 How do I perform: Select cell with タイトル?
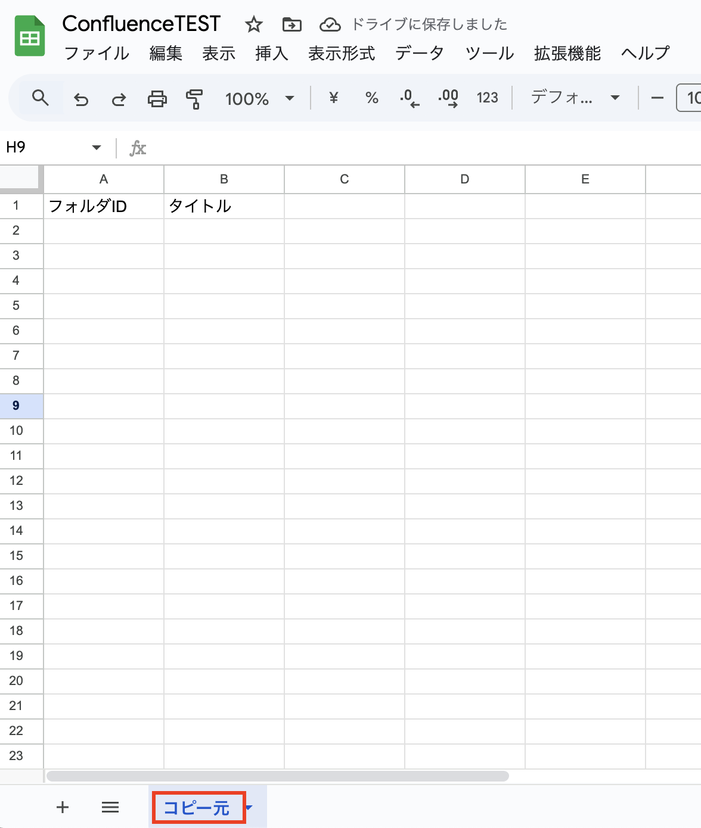tap(224, 206)
